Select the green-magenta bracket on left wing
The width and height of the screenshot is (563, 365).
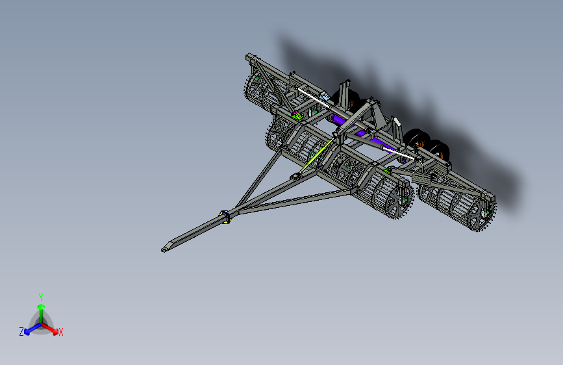pos(297,116)
